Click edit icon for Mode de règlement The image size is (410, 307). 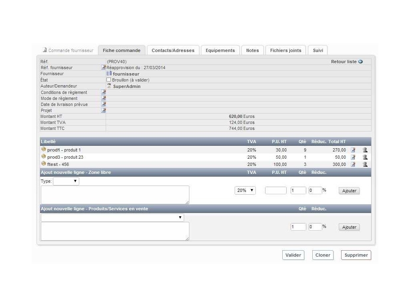103,98
